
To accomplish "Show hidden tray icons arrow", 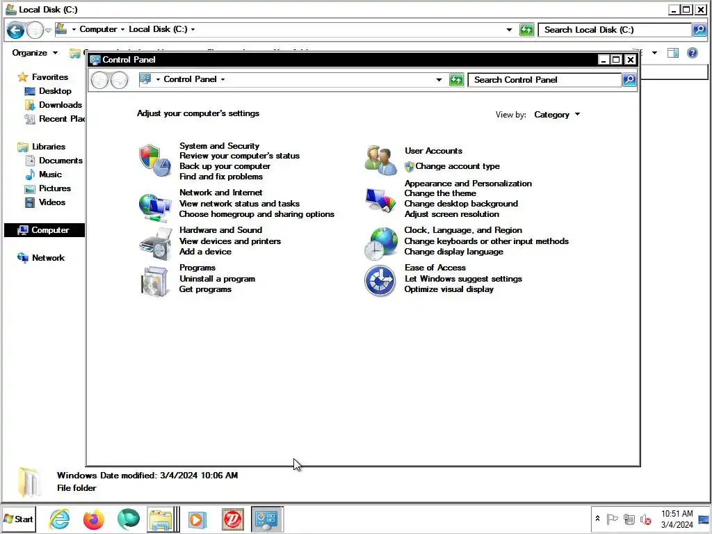I will click(597, 519).
